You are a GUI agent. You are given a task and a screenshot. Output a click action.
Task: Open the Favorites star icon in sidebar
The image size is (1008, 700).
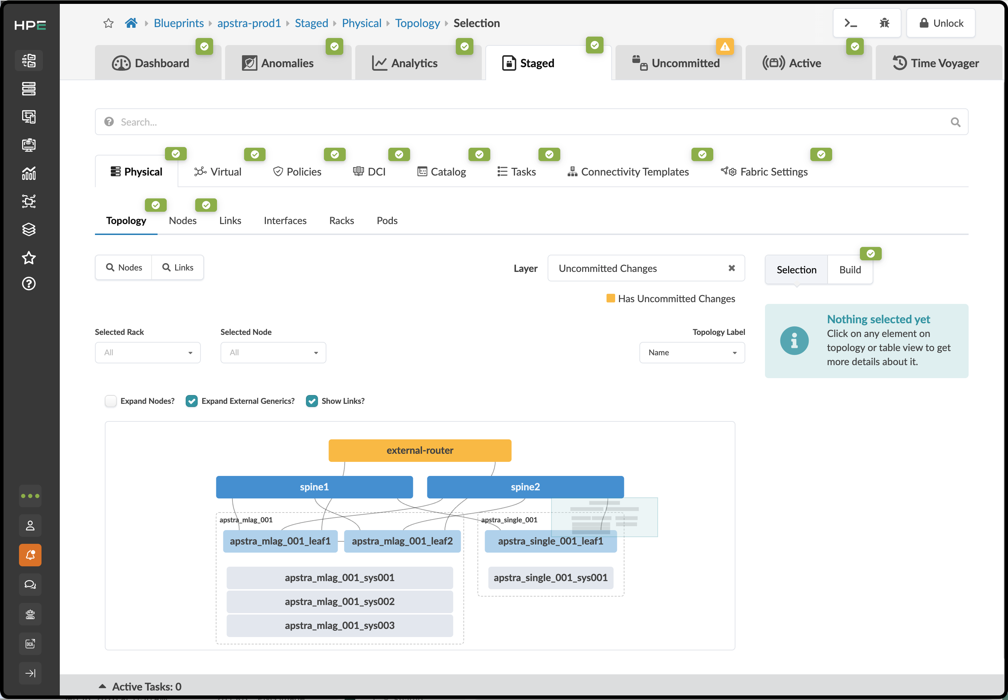pyautogui.click(x=29, y=258)
